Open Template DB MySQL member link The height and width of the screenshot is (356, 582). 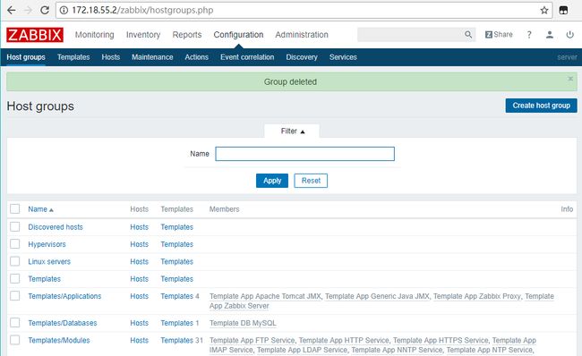pyautogui.click(x=243, y=323)
